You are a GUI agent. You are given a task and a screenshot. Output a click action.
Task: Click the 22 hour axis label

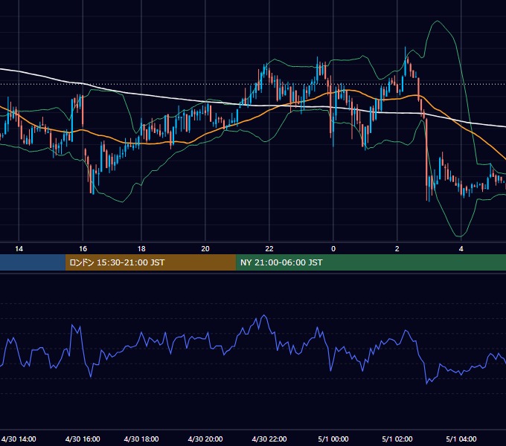(269, 249)
